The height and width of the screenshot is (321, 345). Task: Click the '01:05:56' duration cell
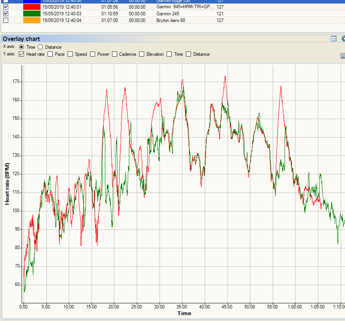(x=110, y=7)
